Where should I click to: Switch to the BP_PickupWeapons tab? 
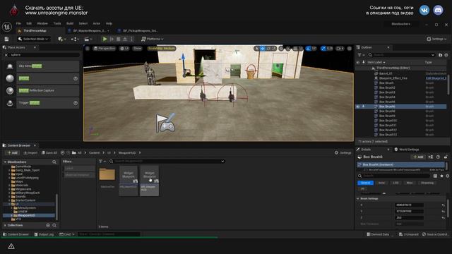[x=138, y=30]
